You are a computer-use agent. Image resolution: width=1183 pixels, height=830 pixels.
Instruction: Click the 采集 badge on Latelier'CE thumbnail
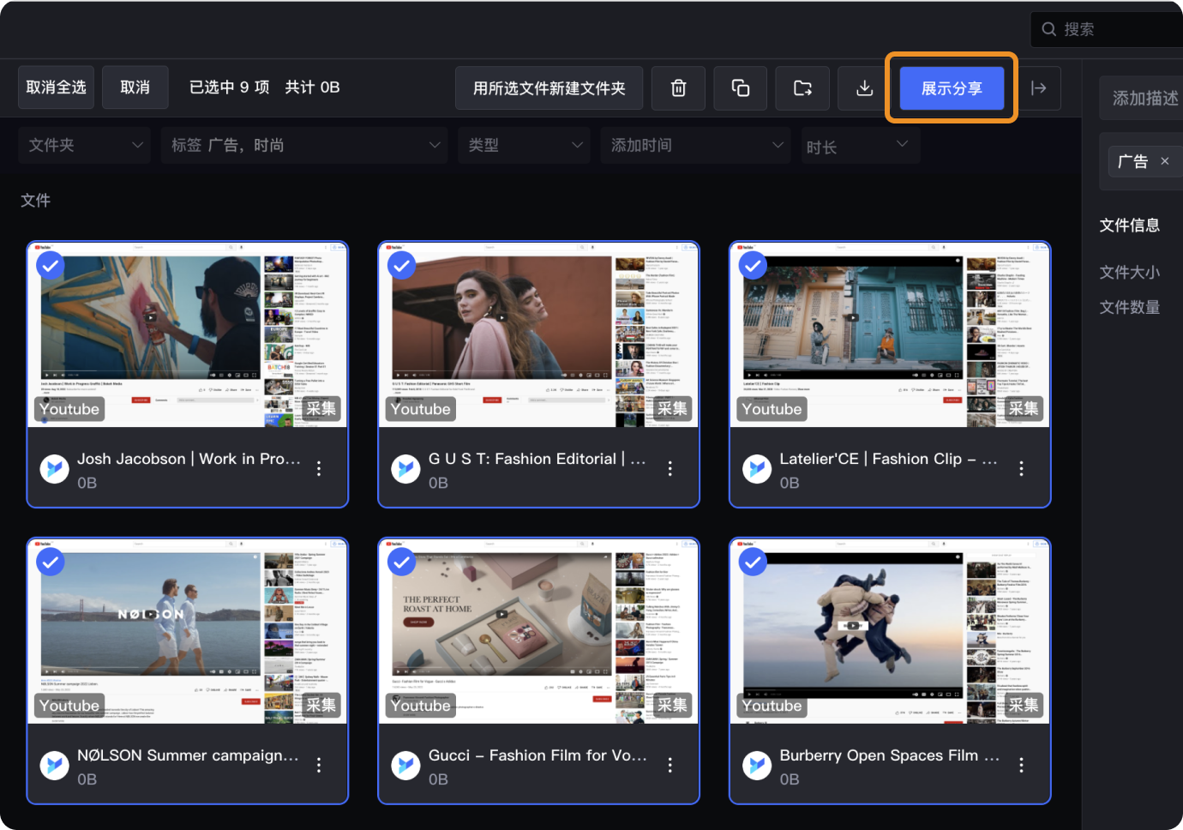1024,409
